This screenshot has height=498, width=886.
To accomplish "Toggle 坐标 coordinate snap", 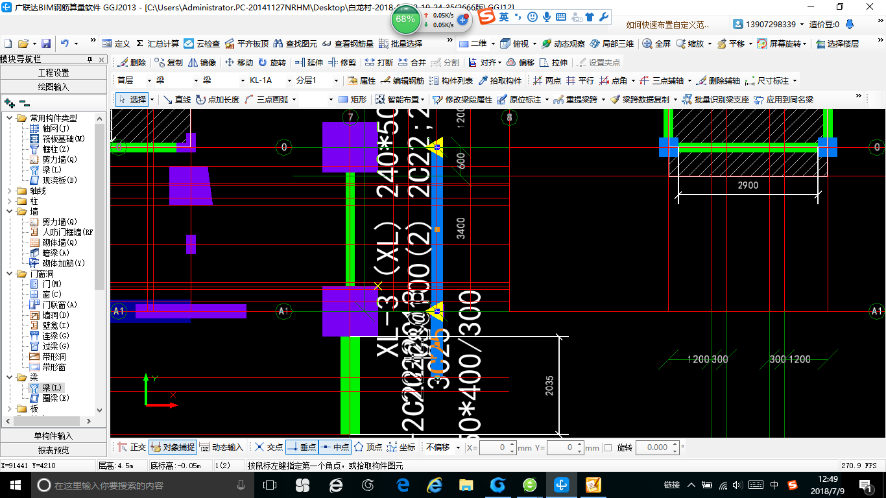I will [x=401, y=447].
